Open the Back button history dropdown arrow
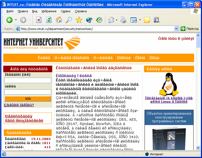The height and width of the screenshot is (158, 202). pos(16,20)
